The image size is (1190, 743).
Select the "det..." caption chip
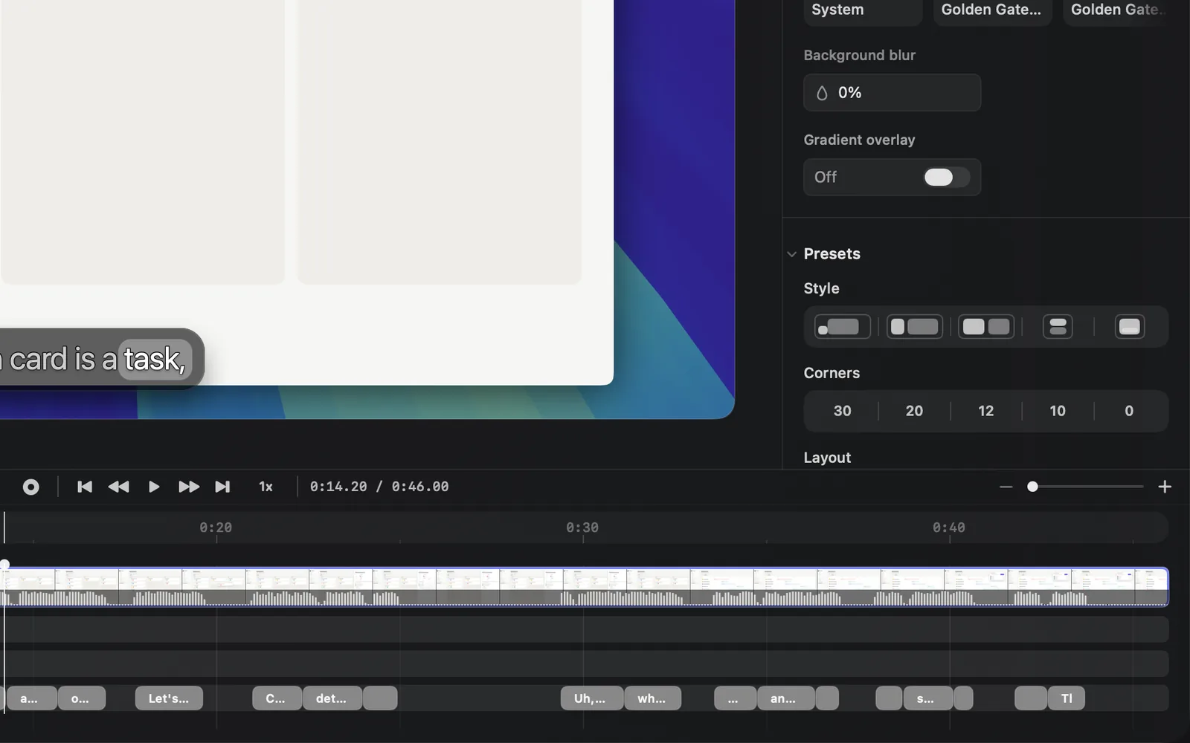point(332,698)
